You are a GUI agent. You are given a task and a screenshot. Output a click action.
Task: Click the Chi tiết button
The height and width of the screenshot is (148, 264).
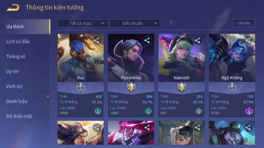click(x=244, y=23)
